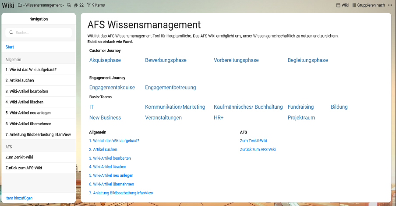Viewport: 396px width, 206px height.
Task: Click the Fundraising link
Action: pos(301,107)
